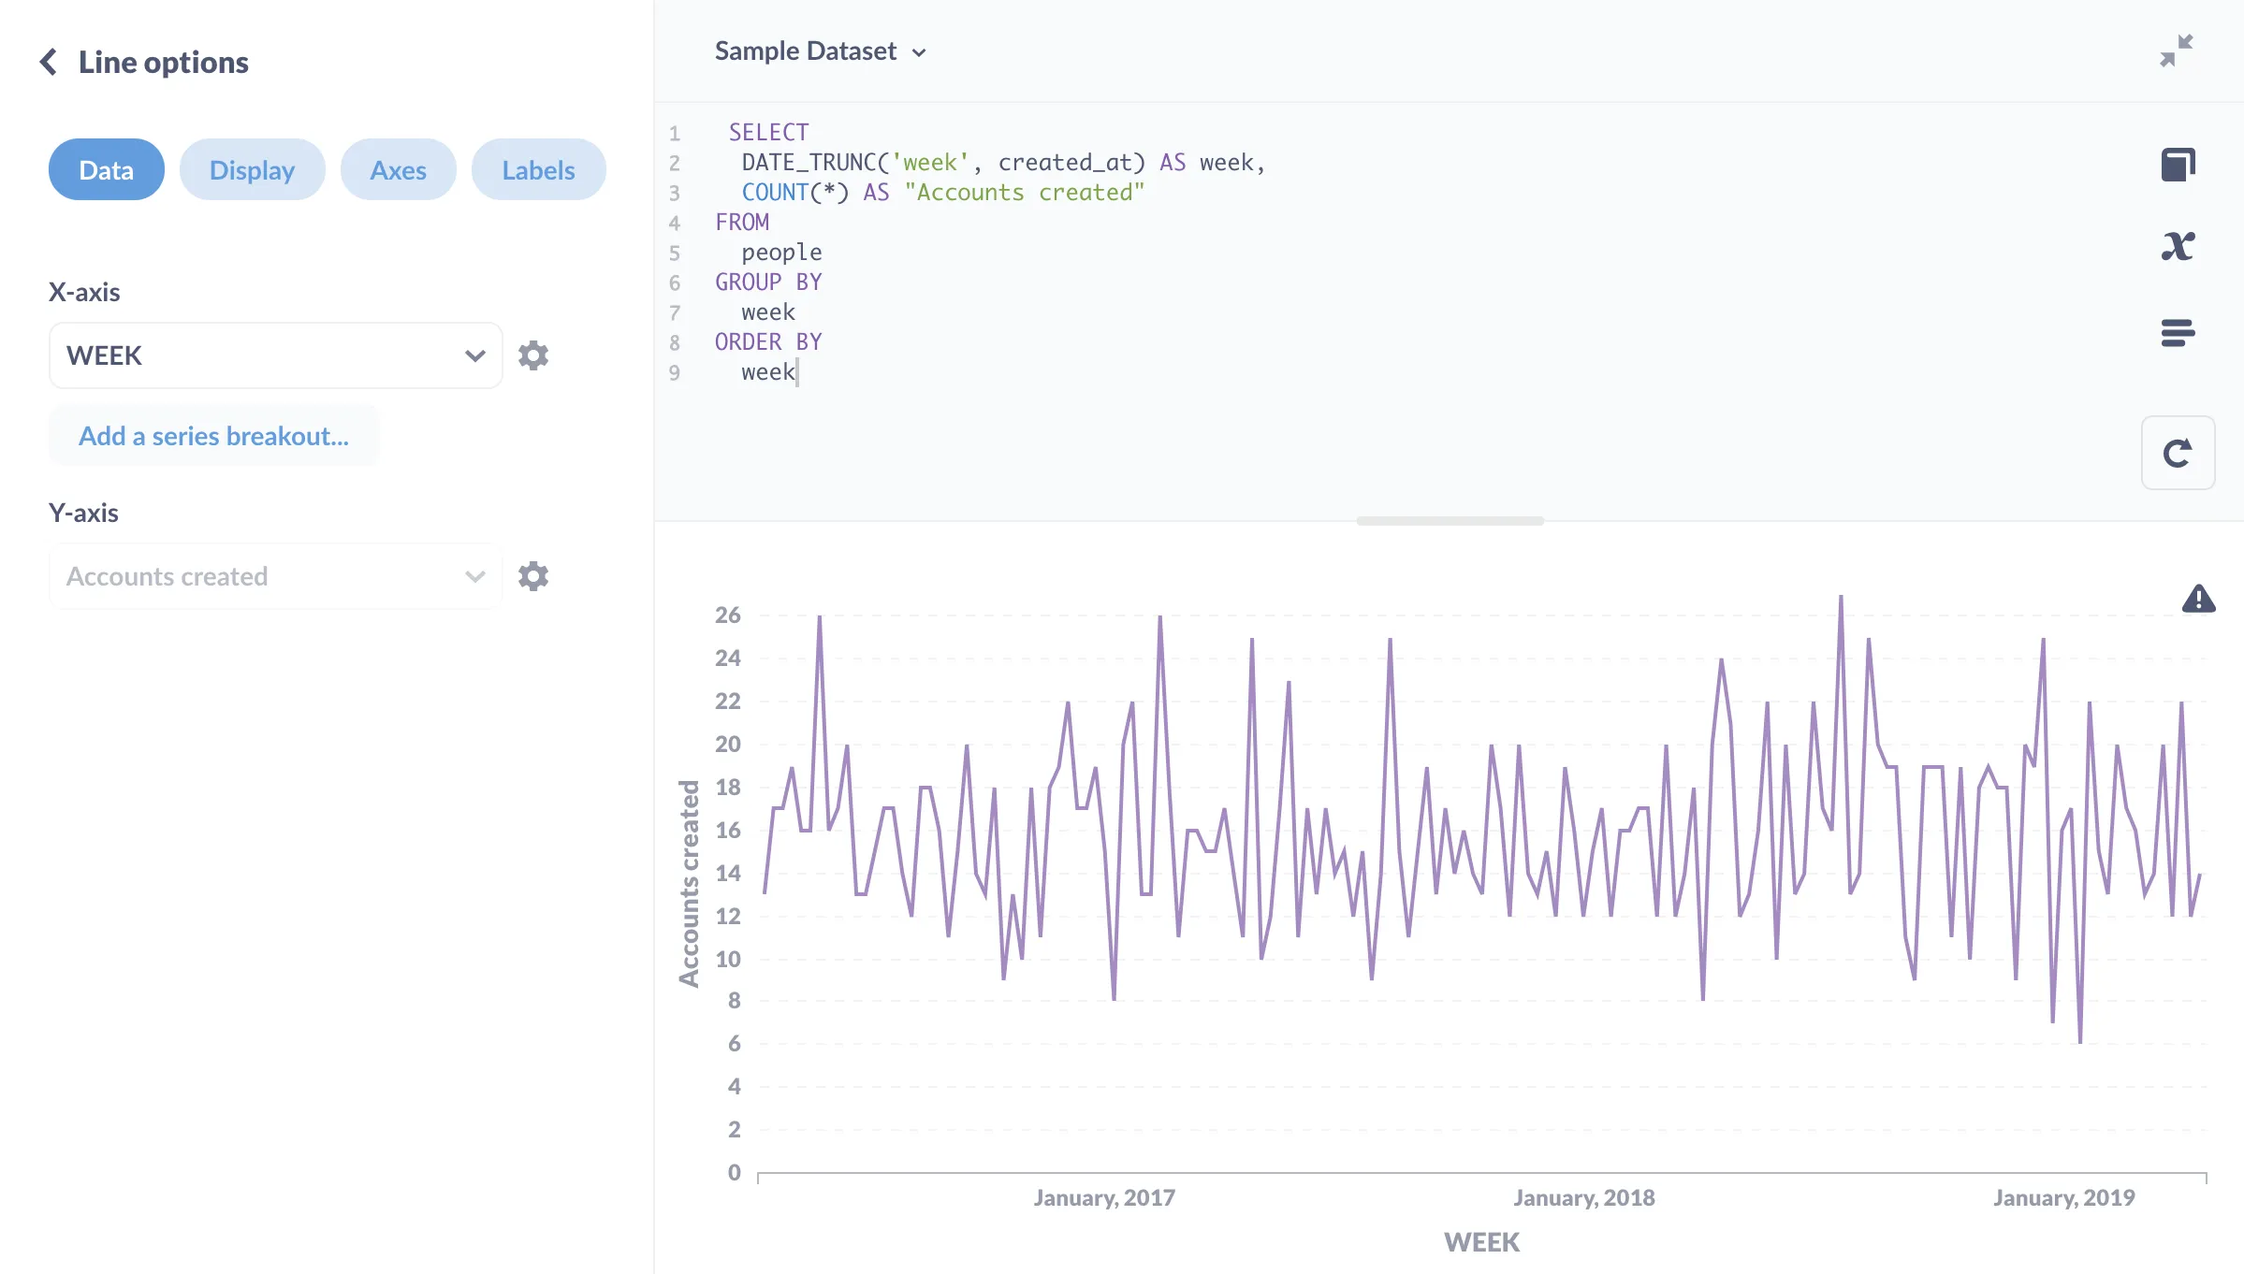2244x1274 pixels.
Task: Switch to the Axes tab
Action: [398, 169]
